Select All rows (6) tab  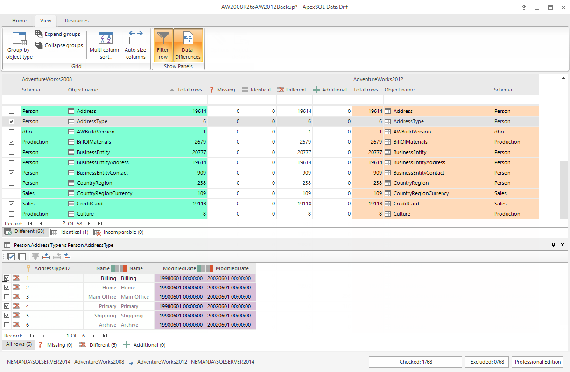coord(19,344)
